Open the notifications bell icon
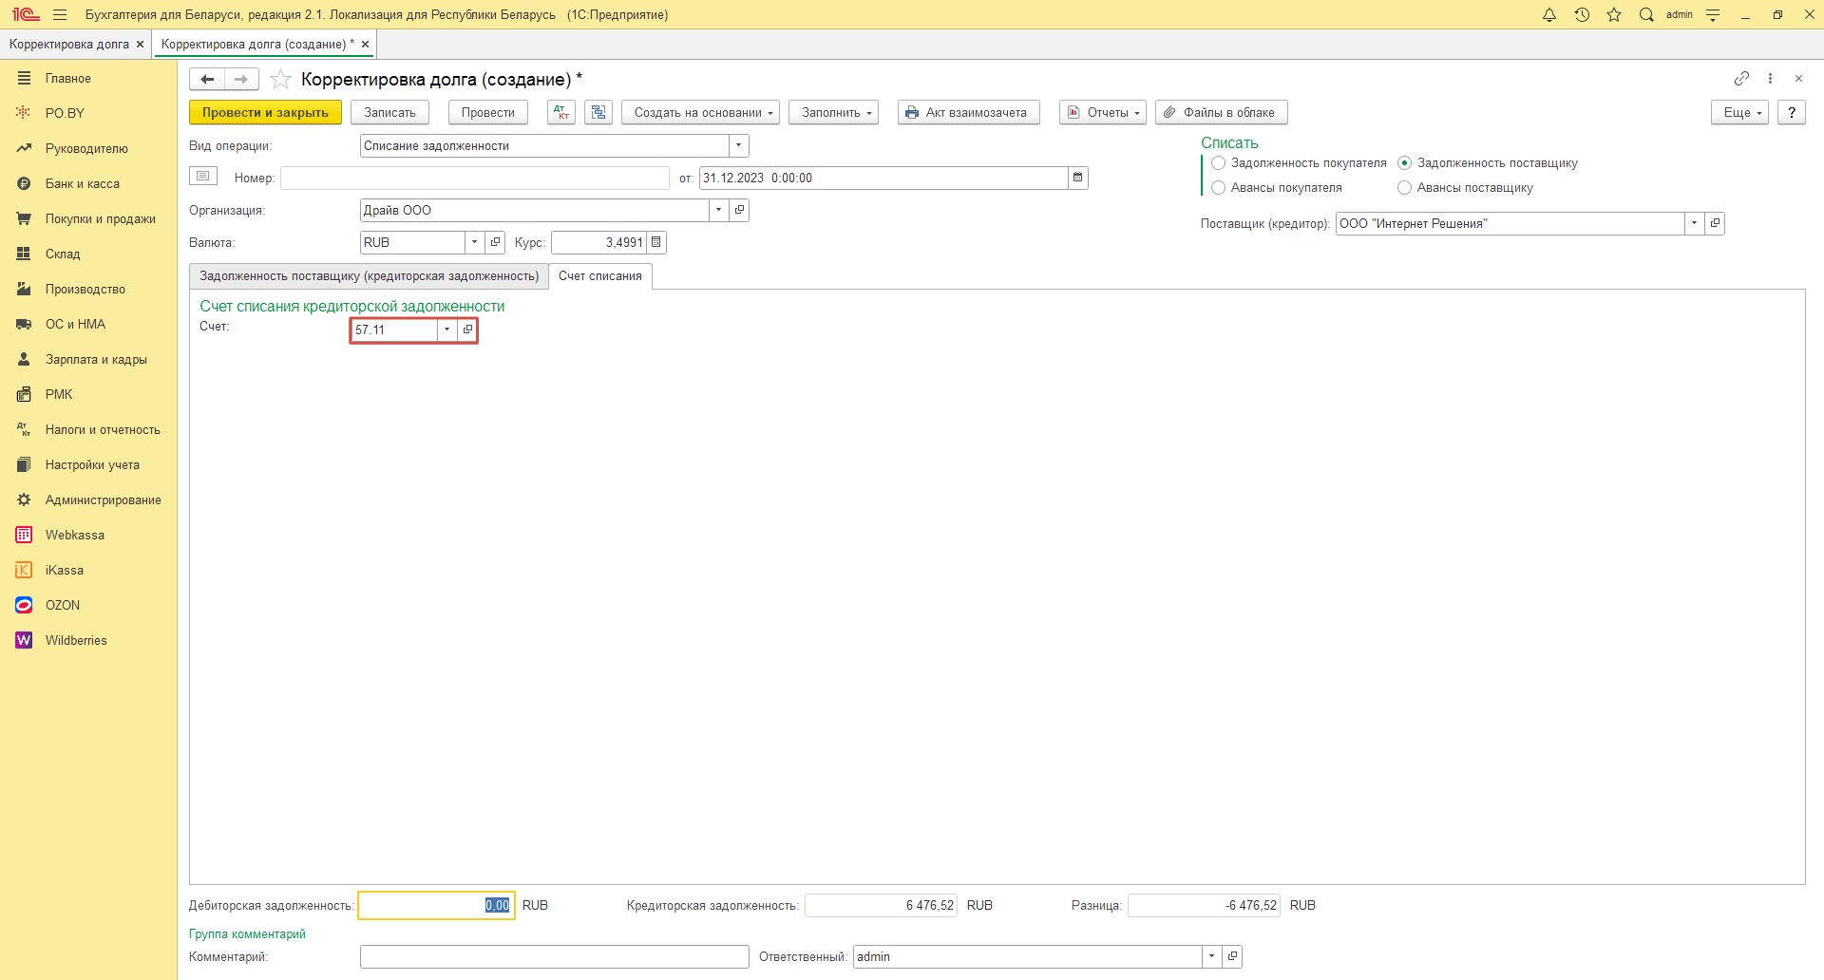The width and height of the screenshot is (1824, 980). click(1549, 14)
